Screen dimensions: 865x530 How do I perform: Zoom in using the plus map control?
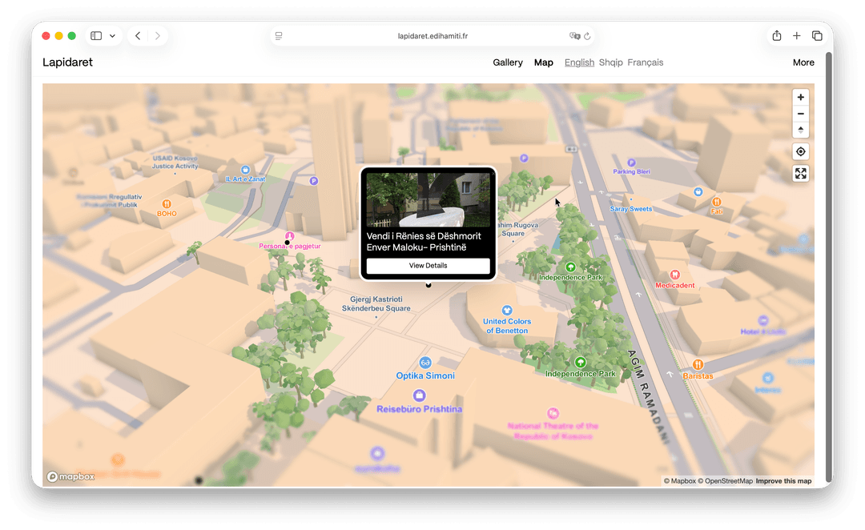800,97
